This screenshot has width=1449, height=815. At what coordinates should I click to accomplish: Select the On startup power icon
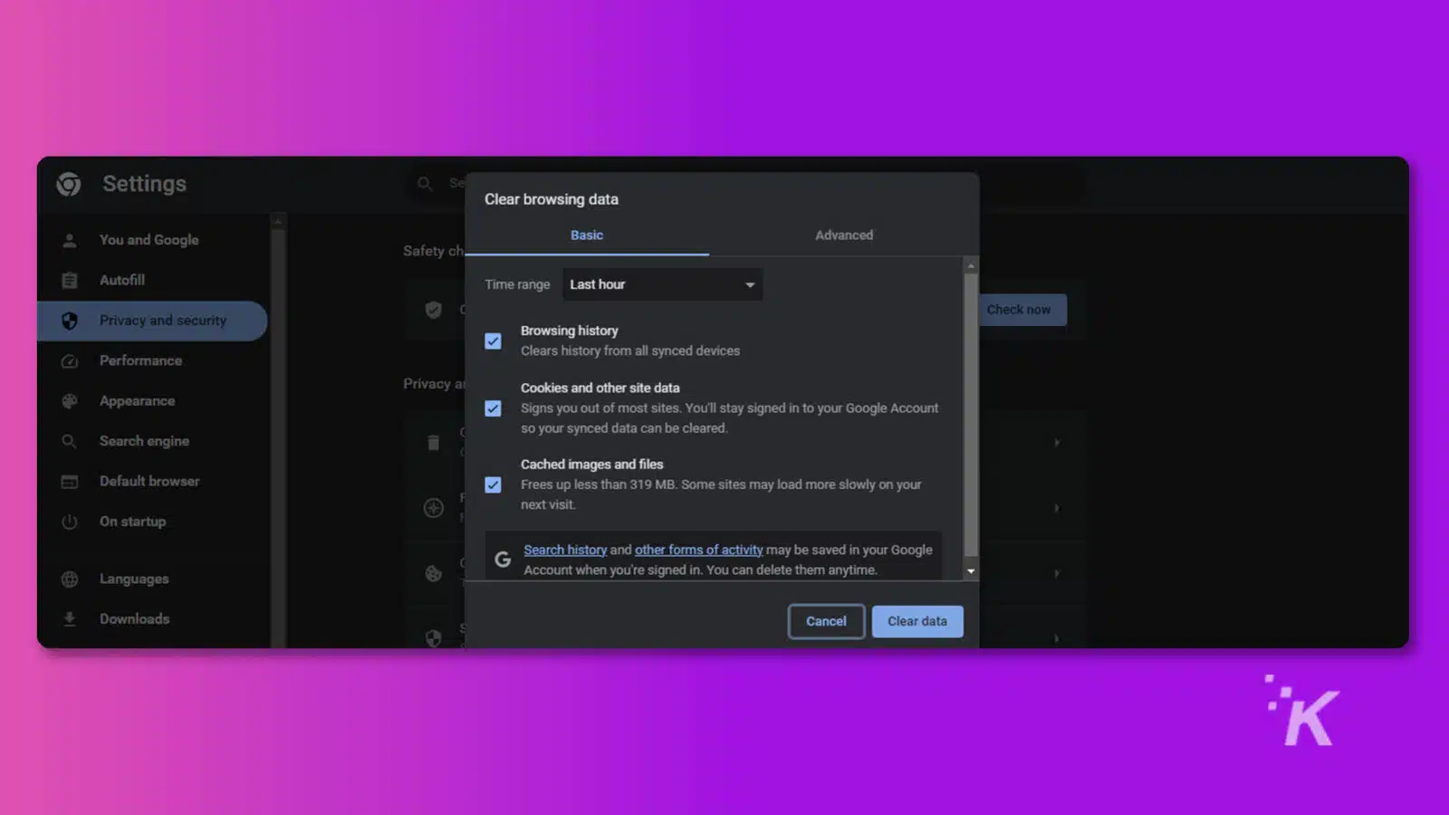coord(69,522)
